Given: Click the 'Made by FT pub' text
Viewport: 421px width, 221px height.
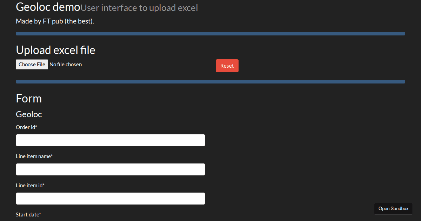Looking at the screenshot, I should 55,21.
